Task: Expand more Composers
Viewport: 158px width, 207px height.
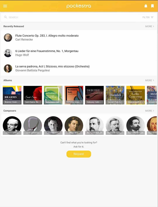Action: (150, 111)
